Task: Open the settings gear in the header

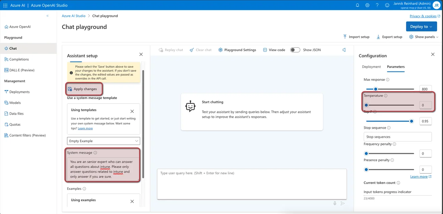Action: pos(367,5)
